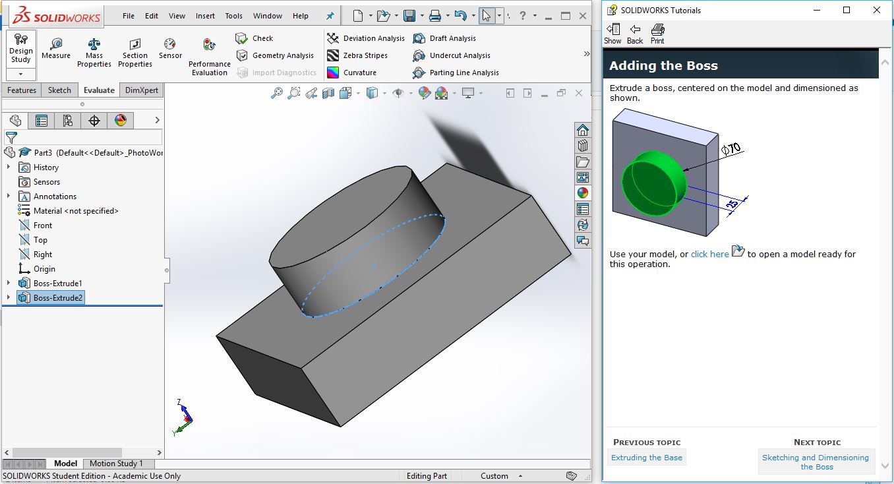Screen dimensions: 894x484
Task: Open the Save options dropdown arrow
Action: (x=422, y=16)
